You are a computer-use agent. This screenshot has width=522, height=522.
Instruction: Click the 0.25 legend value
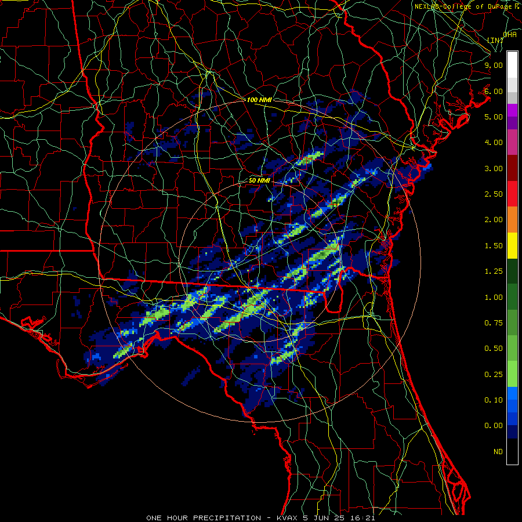494,375
